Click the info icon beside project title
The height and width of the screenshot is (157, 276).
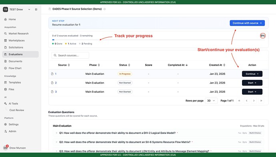tap(104, 9)
